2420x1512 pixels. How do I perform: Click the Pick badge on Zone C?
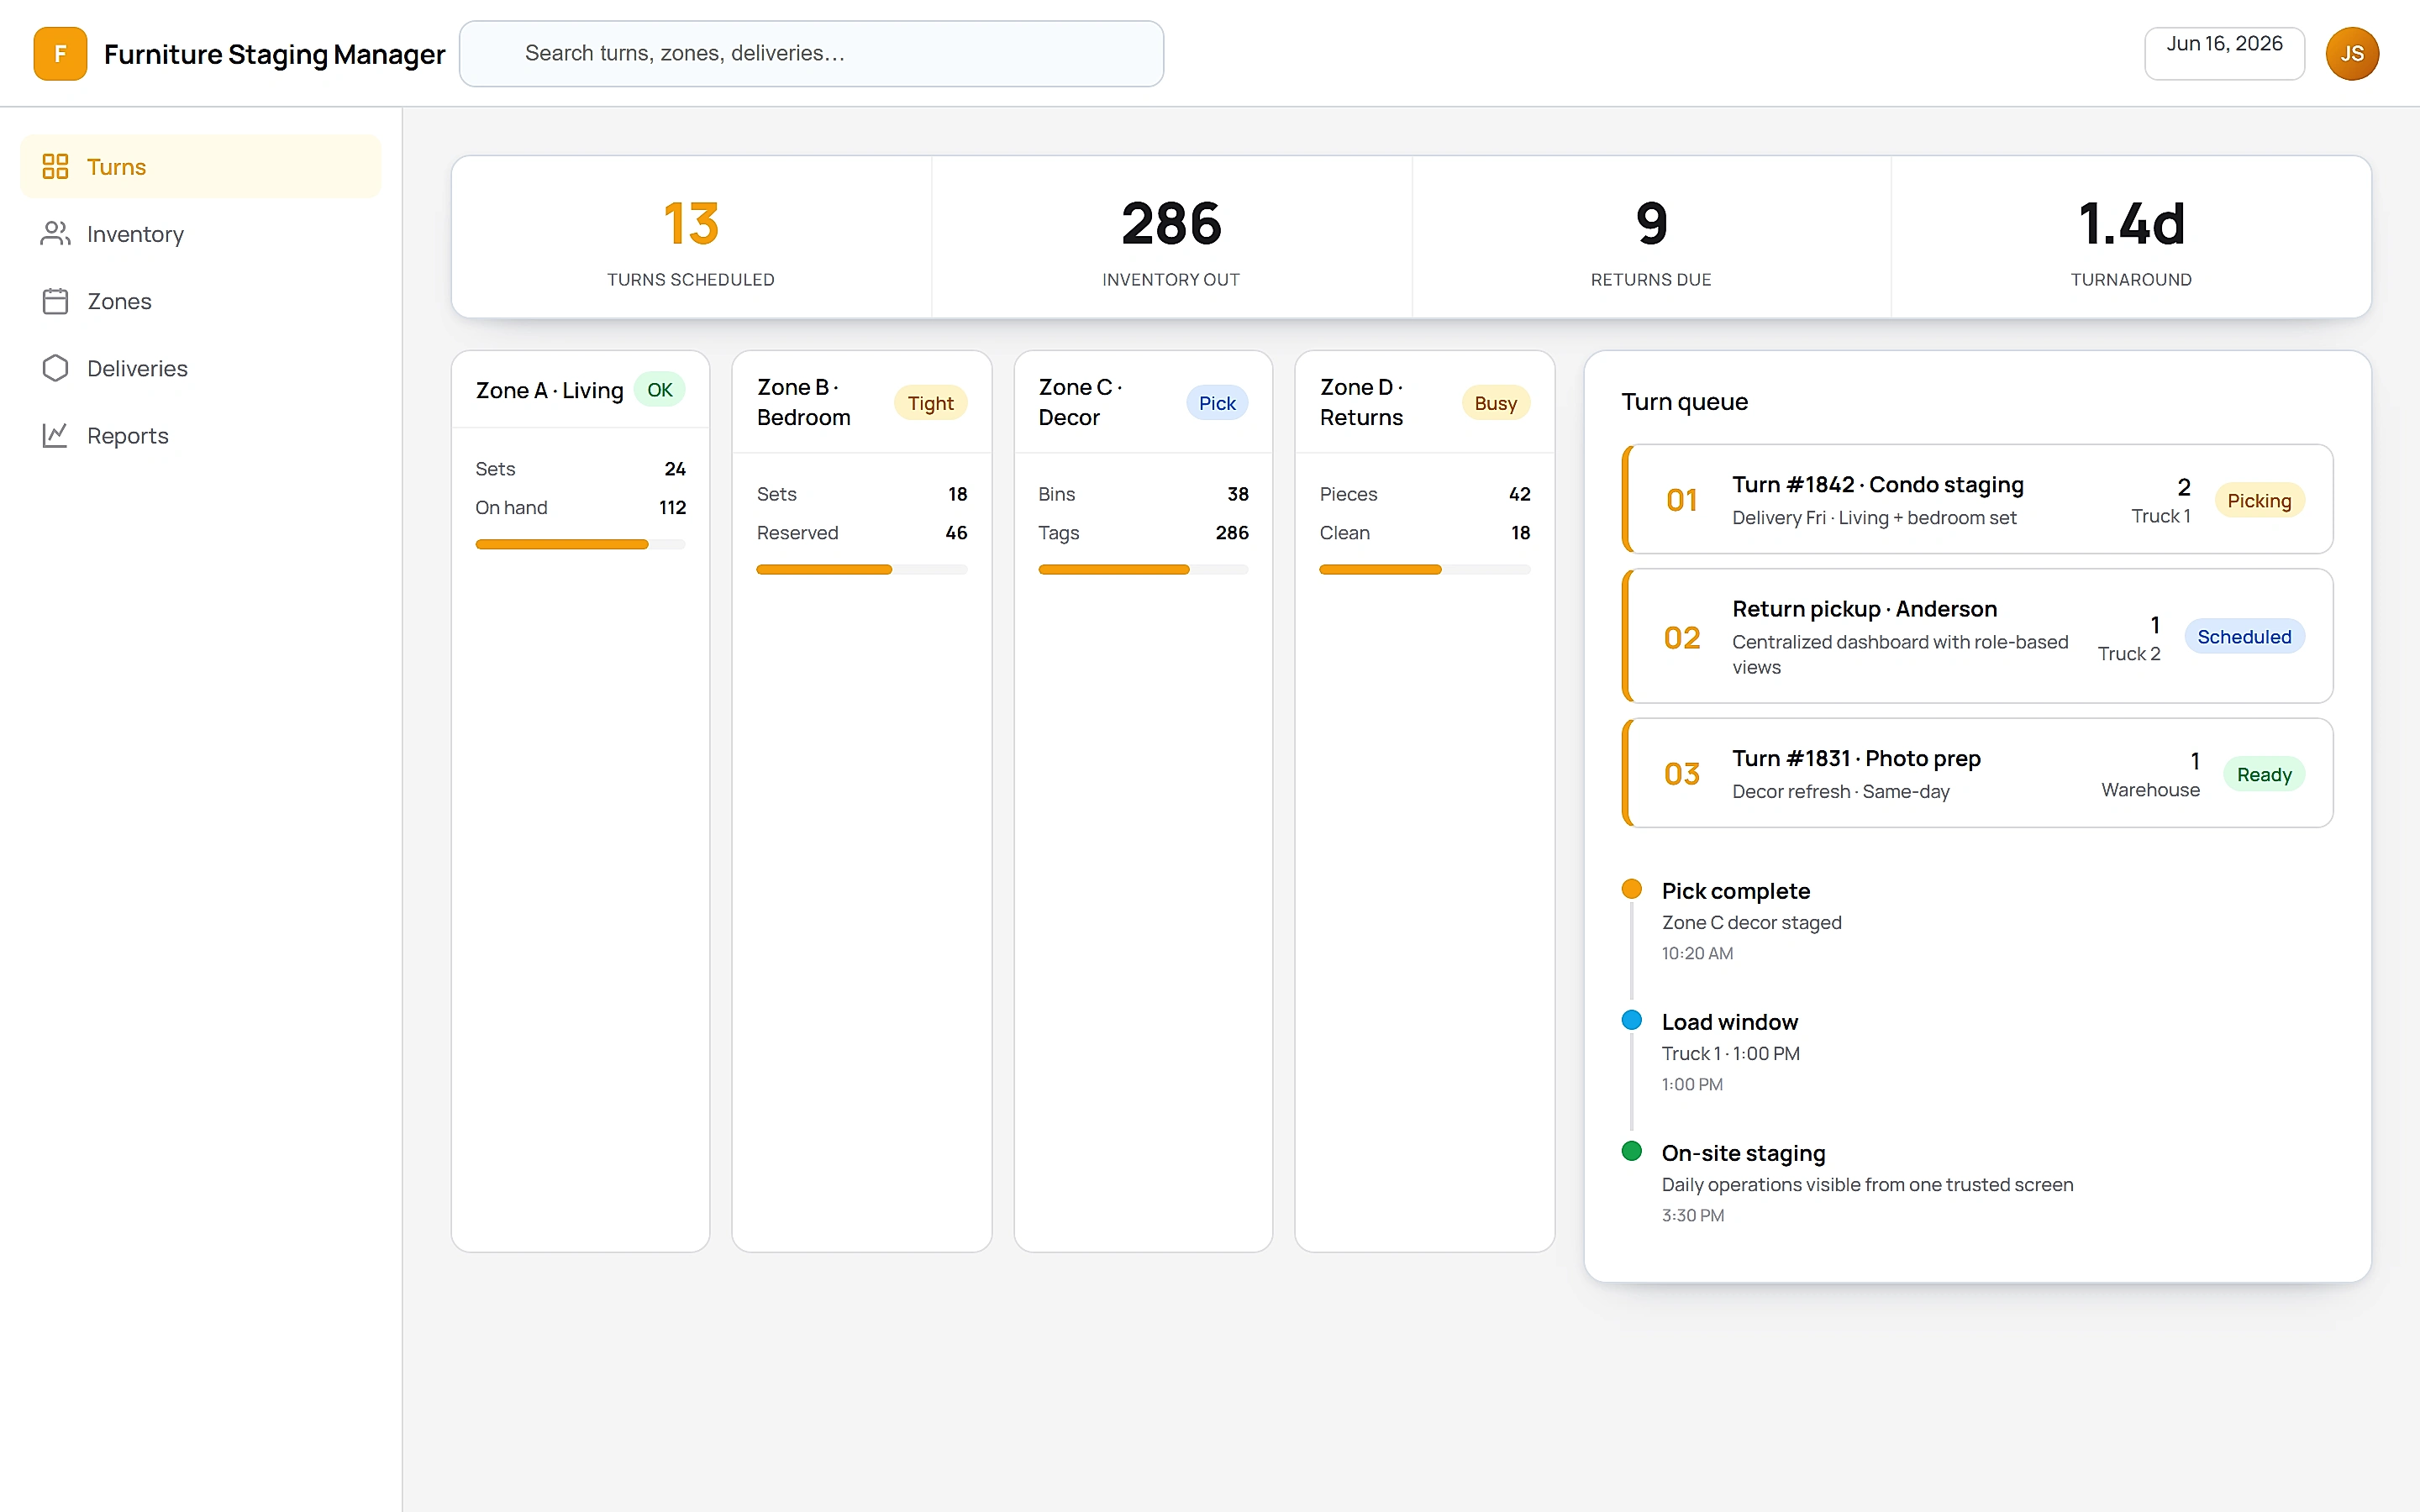point(1217,403)
